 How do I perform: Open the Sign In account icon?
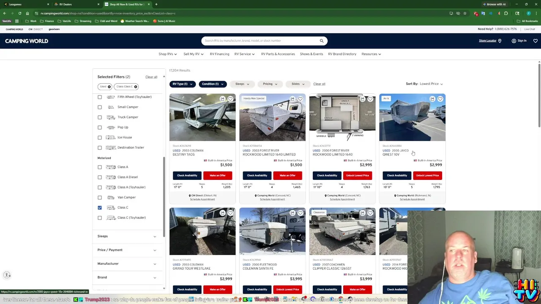tap(514, 41)
